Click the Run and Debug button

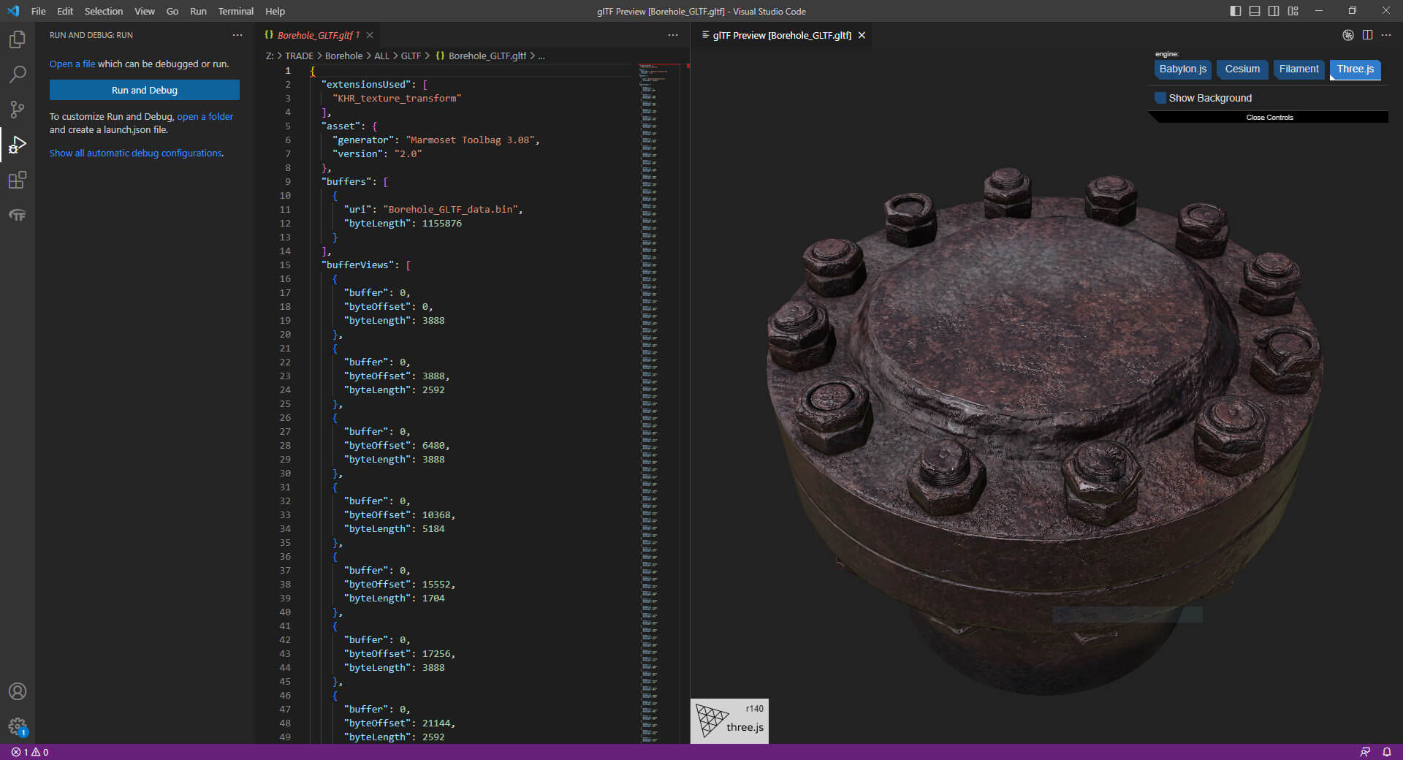click(145, 90)
